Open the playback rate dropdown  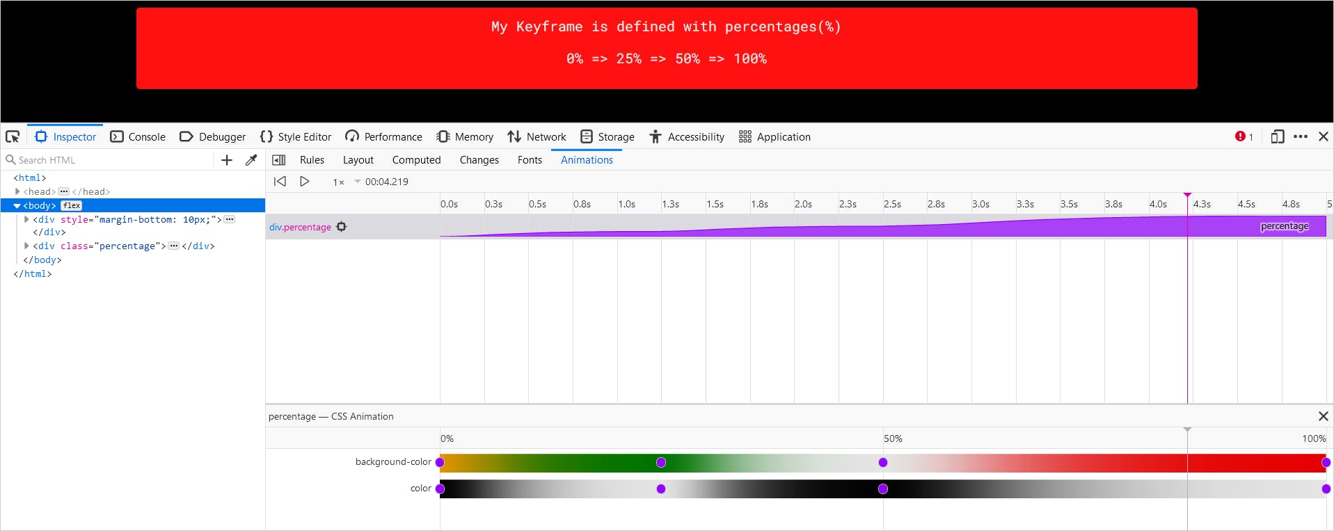[x=347, y=182]
